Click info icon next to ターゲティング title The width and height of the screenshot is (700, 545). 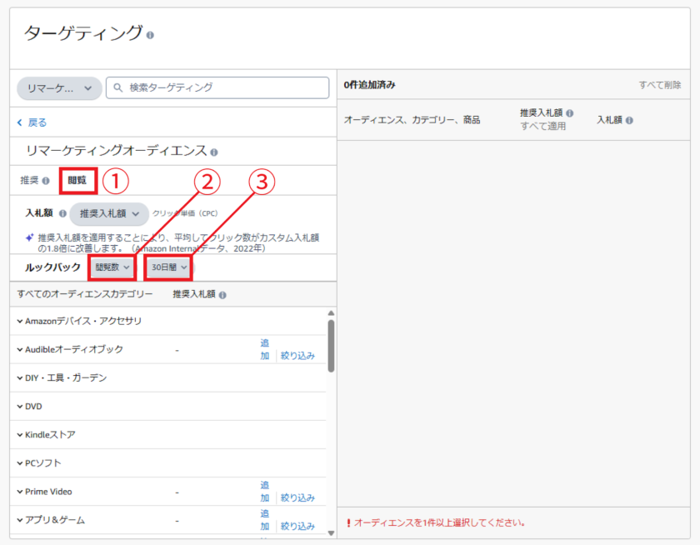tap(150, 35)
